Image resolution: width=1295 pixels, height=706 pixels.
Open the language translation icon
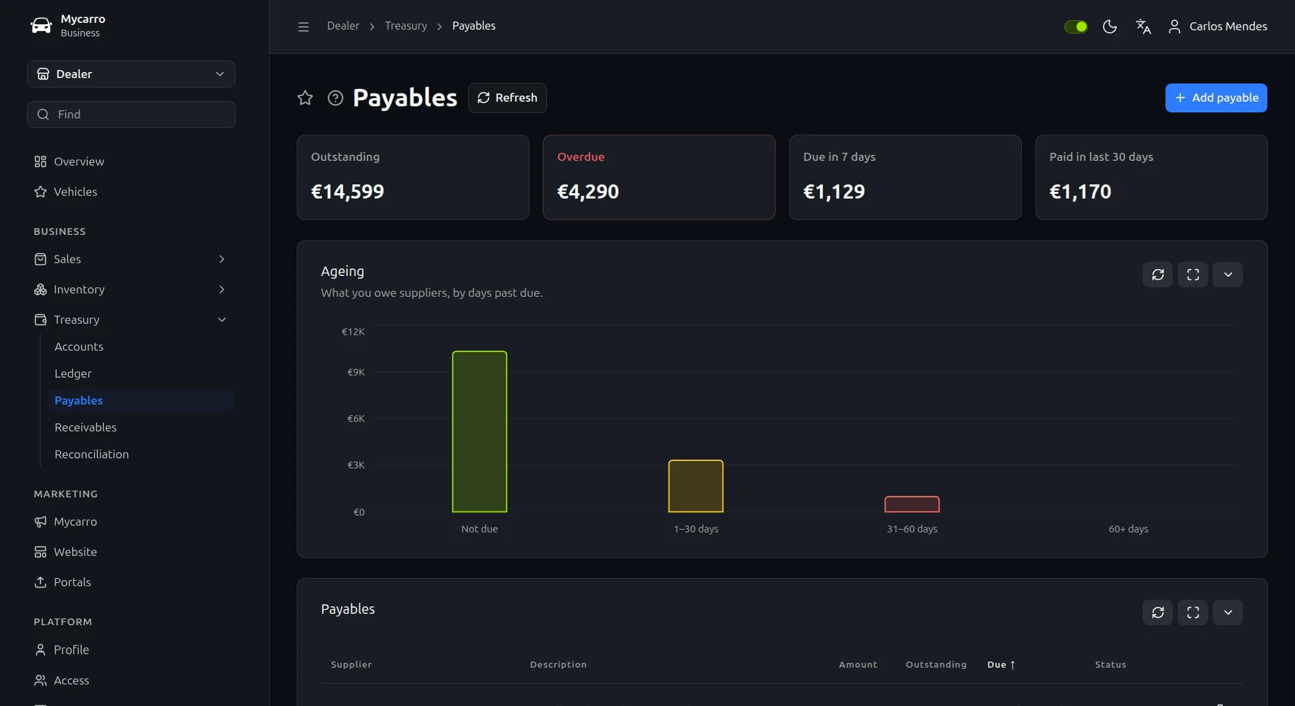click(x=1143, y=26)
